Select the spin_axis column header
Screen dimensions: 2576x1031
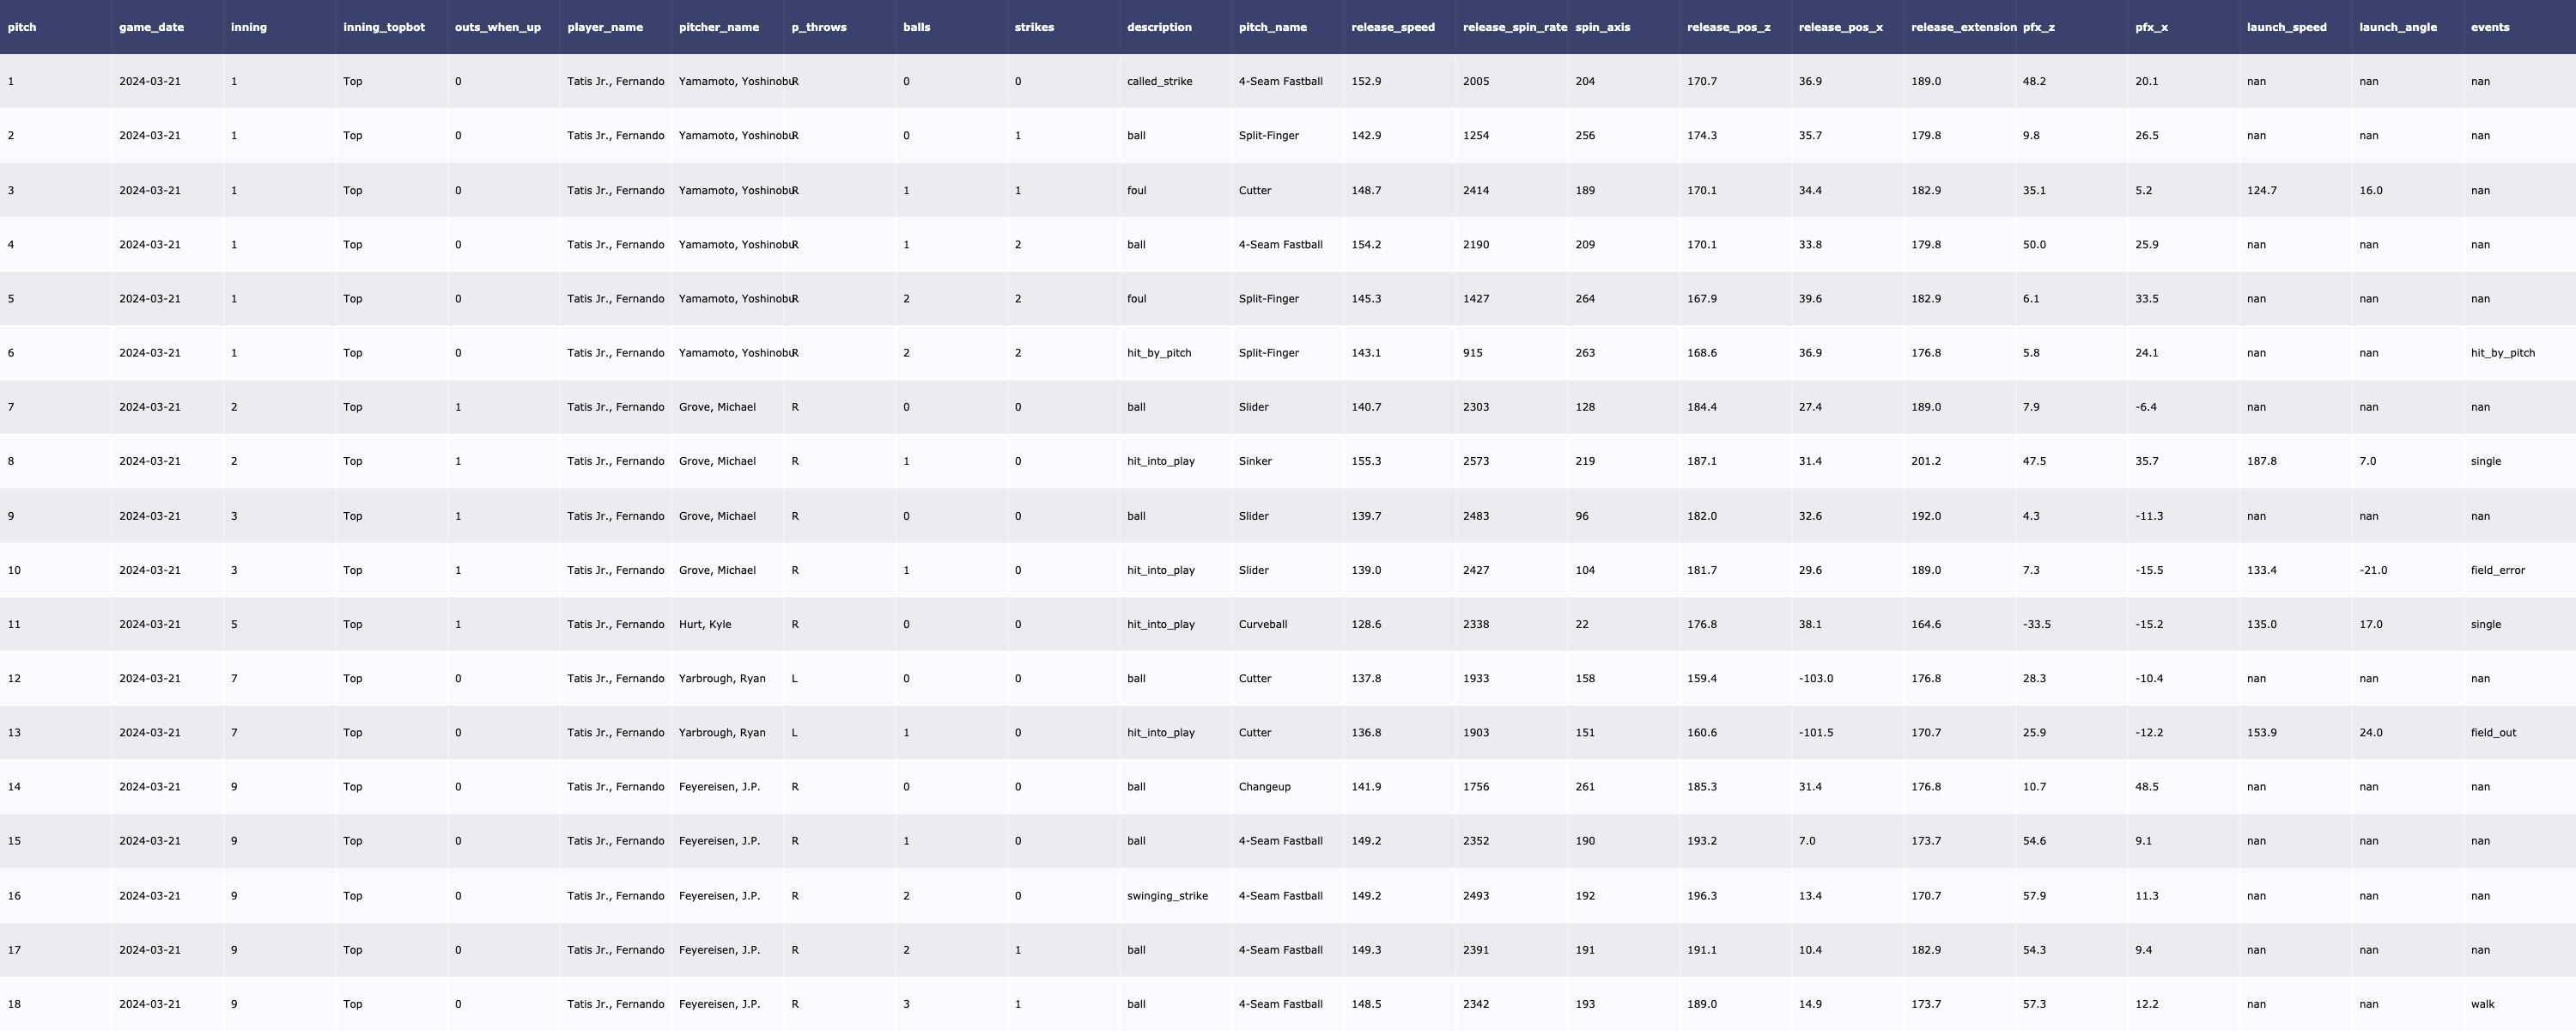point(1602,27)
